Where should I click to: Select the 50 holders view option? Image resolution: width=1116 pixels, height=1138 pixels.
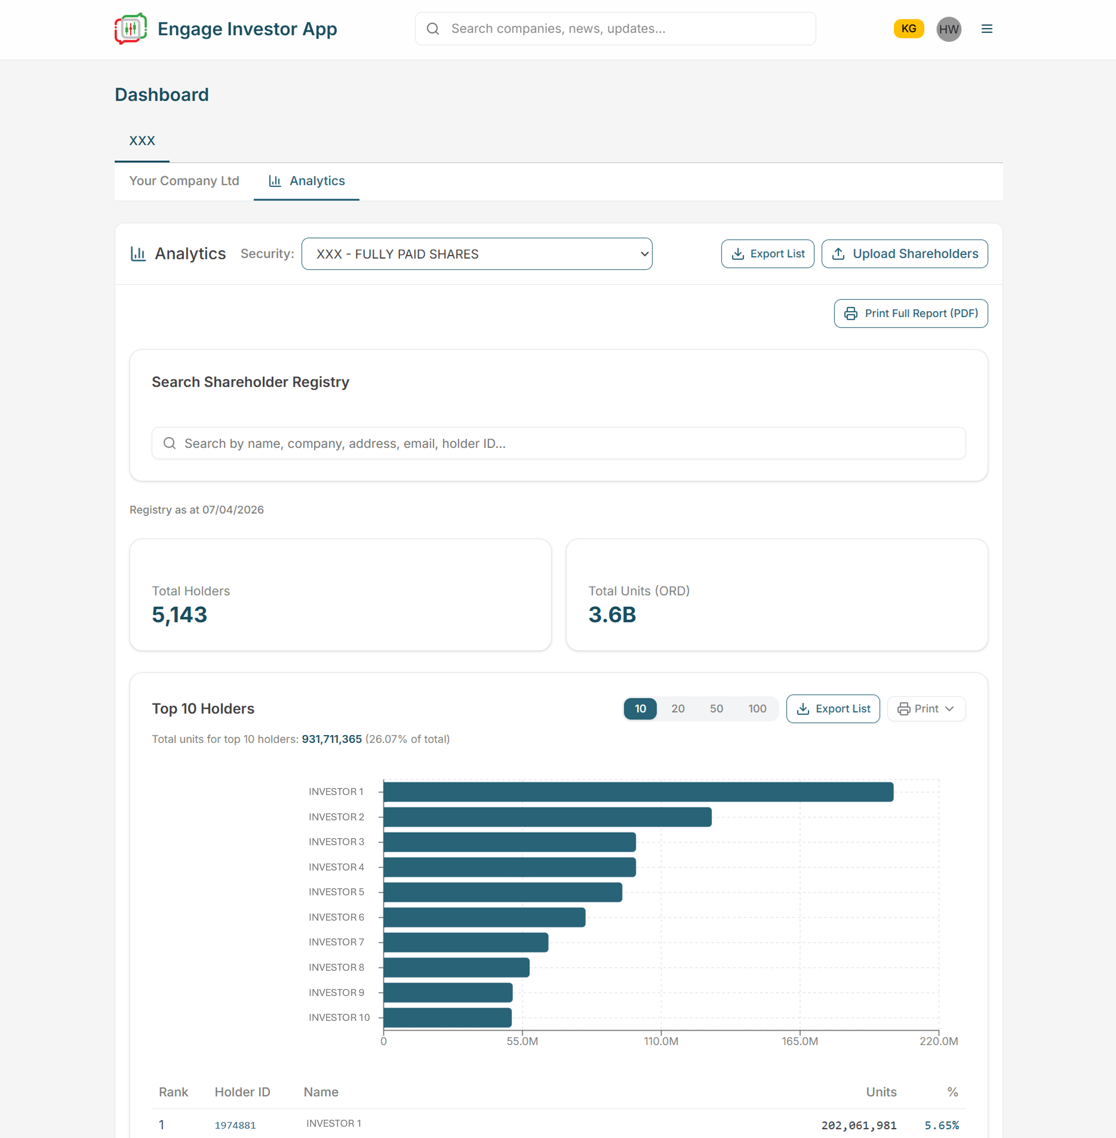tap(716, 708)
